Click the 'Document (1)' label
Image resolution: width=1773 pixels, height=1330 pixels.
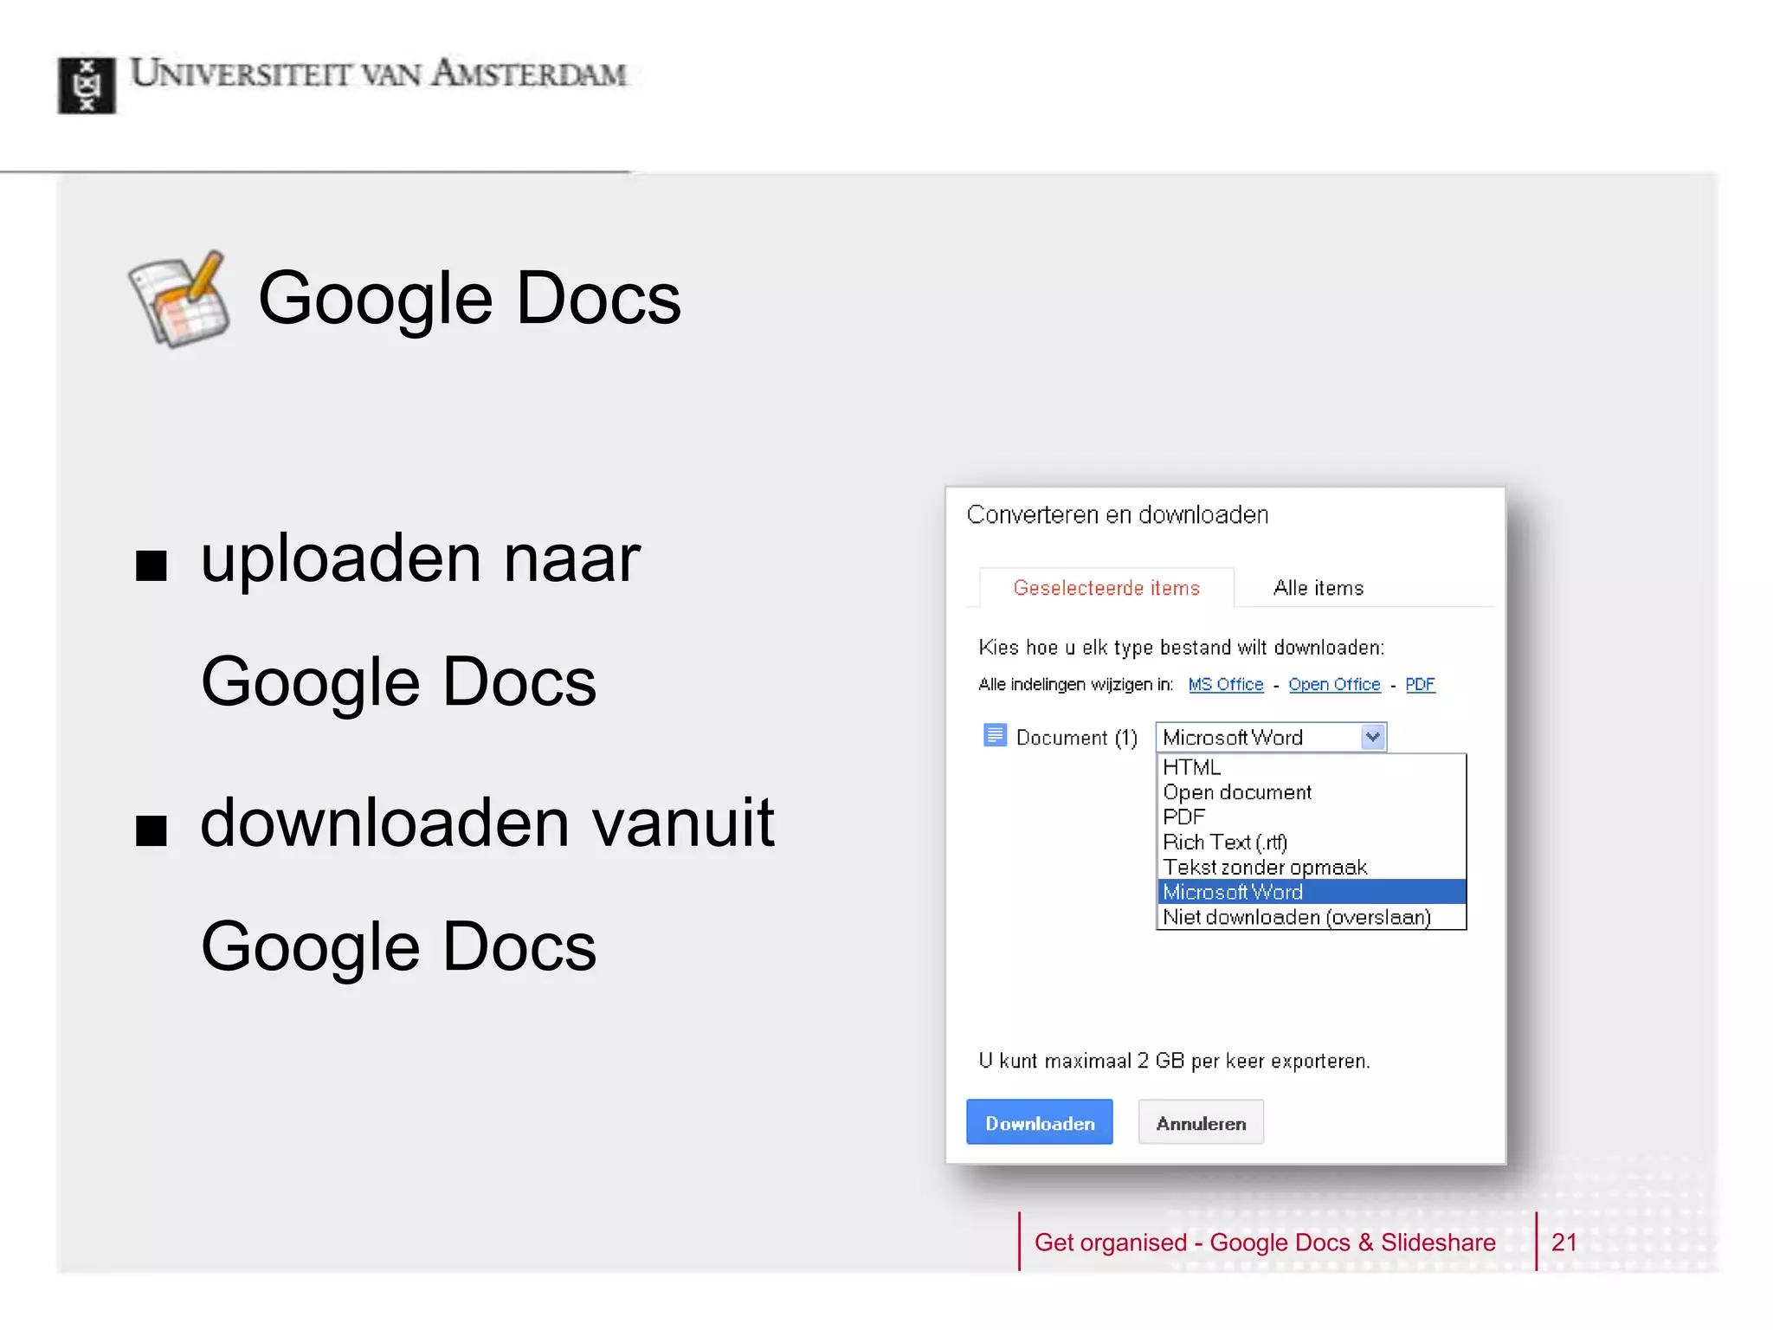pyautogui.click(x=1076, y=737)
